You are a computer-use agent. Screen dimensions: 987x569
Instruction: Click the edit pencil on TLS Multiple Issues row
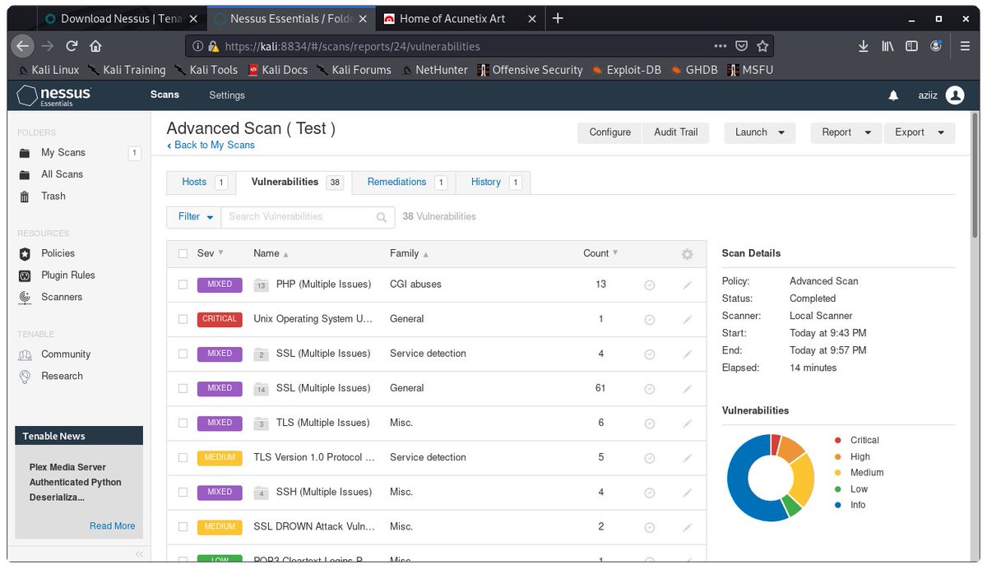point(688,423)
